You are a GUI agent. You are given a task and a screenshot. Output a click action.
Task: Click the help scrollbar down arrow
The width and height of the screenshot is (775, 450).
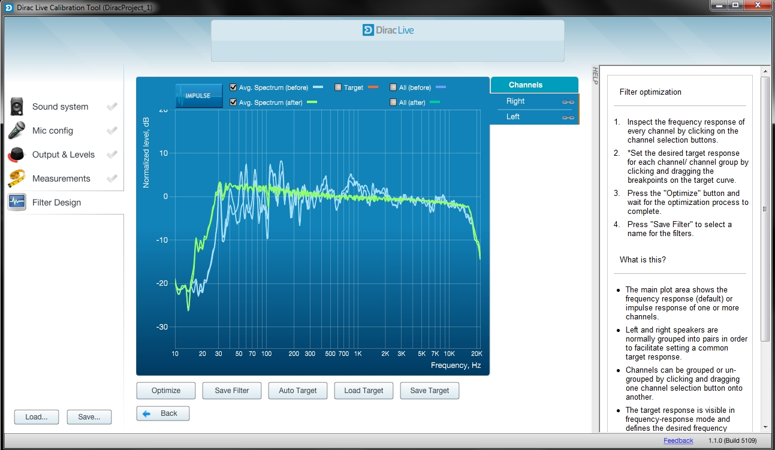click(764, 427)
